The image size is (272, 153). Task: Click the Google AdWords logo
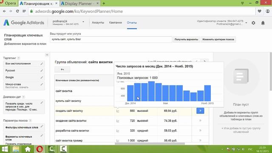pos(24,23)
